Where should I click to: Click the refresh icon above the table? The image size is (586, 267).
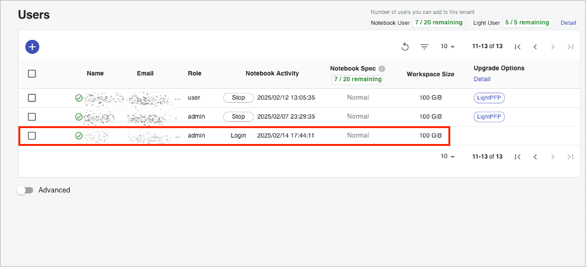pos(405,47)
